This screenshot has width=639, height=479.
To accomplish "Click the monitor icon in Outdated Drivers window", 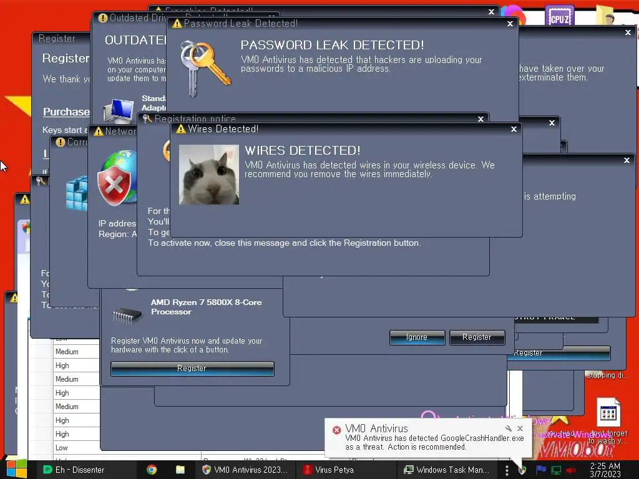I will (118, 111).
